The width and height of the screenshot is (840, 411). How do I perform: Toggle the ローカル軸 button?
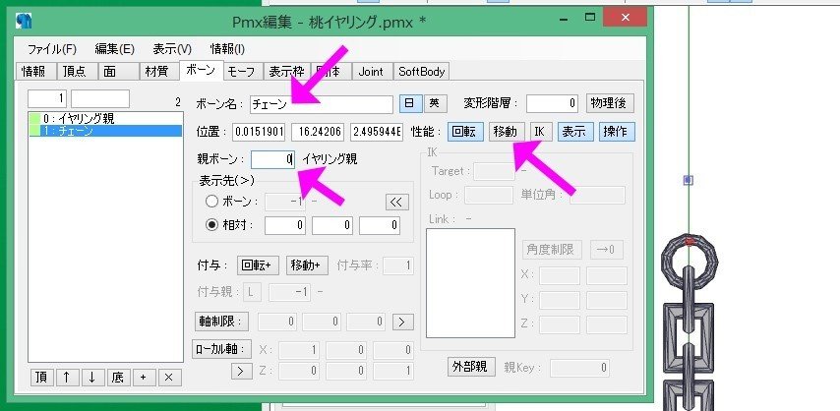pyautogui.click(x=222, y=349)
